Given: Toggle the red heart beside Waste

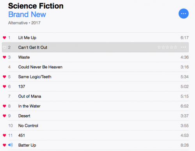Looking at the screenshot, I should [4, 57].
